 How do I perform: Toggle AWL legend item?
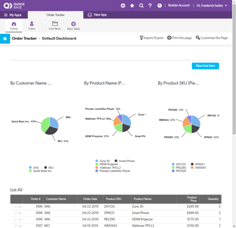[34, 167]
